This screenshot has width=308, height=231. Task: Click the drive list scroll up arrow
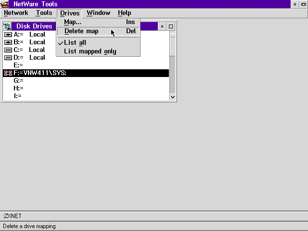tap(172, 34)
